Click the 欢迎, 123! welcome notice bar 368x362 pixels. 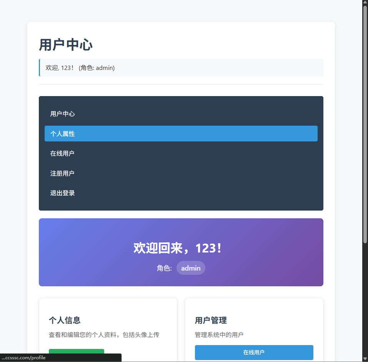(x=181, y=68)
